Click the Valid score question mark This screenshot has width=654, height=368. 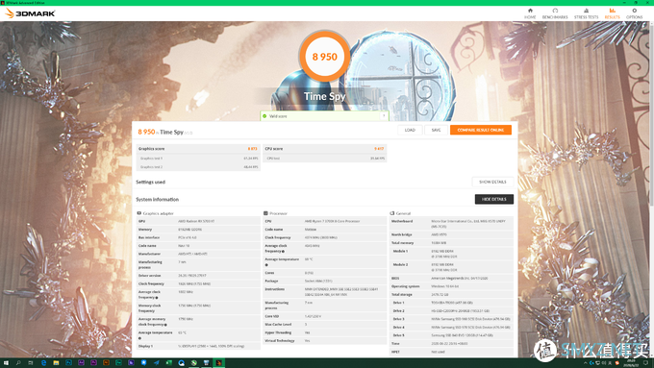384,116
